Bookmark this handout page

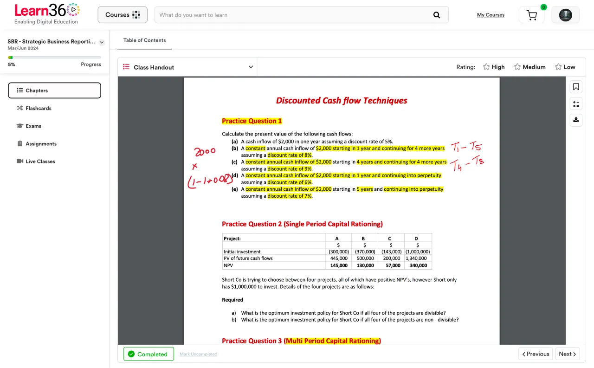[x=576, y=87]
